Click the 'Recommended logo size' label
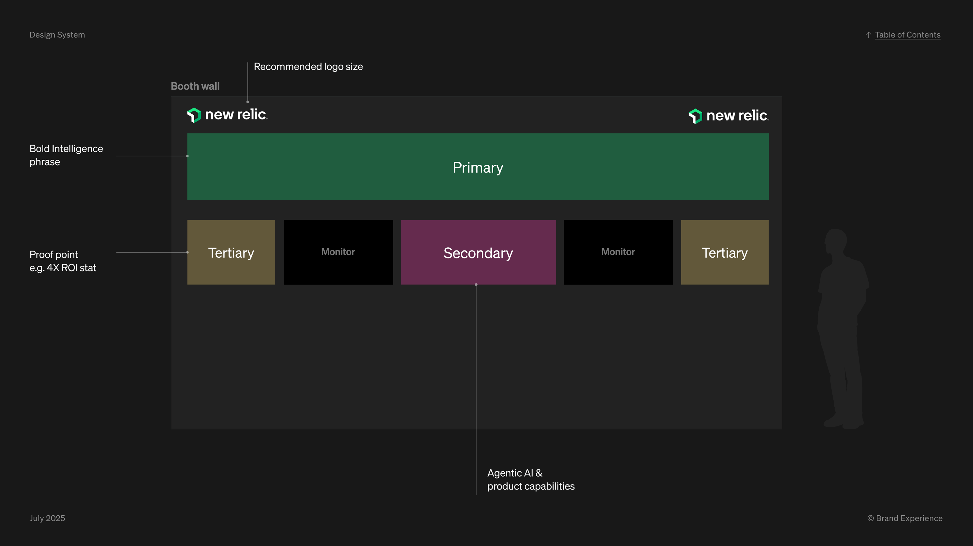 tap(308, 66)
